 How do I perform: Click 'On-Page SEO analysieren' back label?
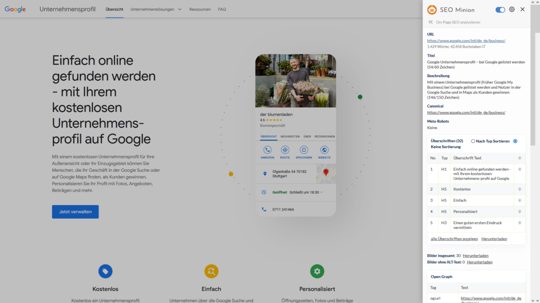[x=458, y=22]
